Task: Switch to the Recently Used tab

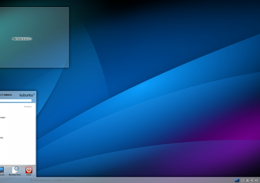Action: coord(15,171)
